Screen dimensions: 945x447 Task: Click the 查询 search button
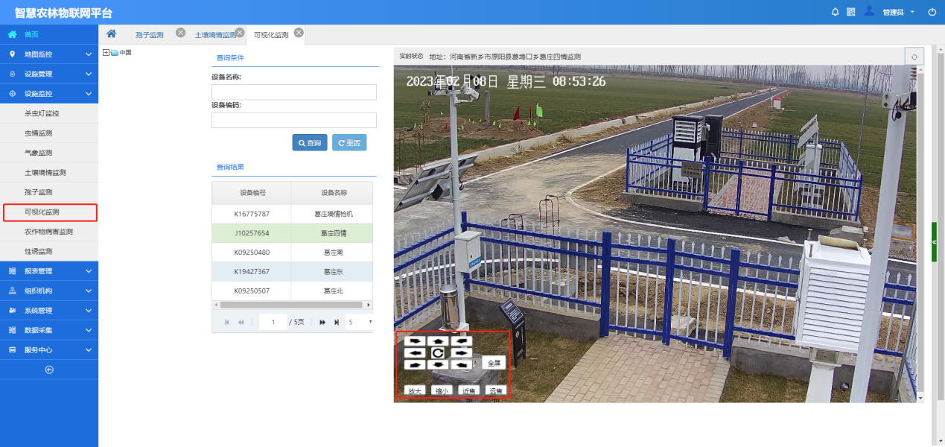[310, 142]
